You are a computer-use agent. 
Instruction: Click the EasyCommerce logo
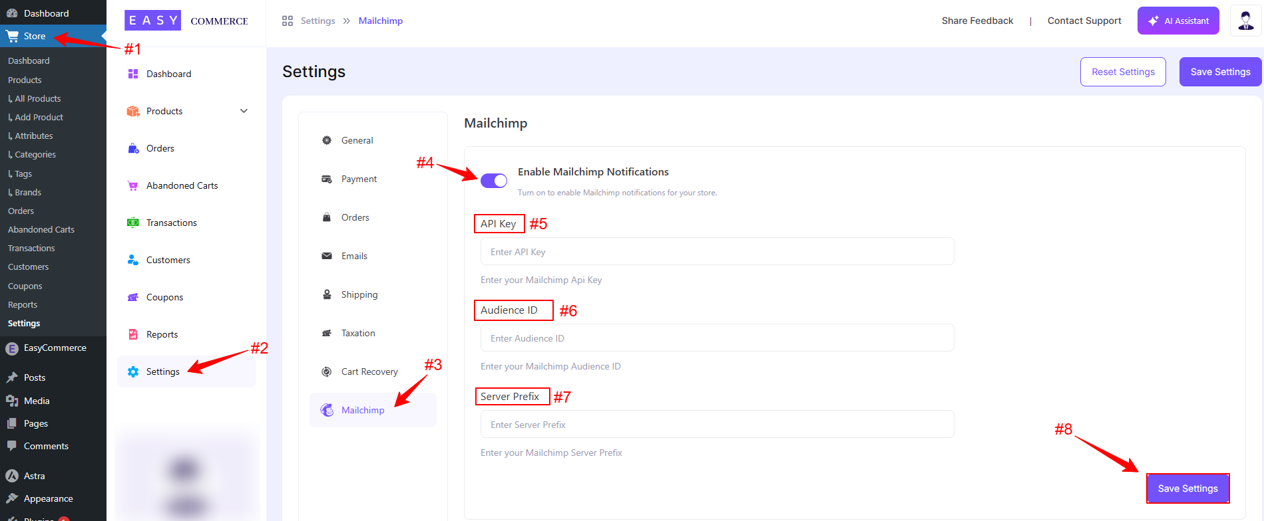[186, 21]
